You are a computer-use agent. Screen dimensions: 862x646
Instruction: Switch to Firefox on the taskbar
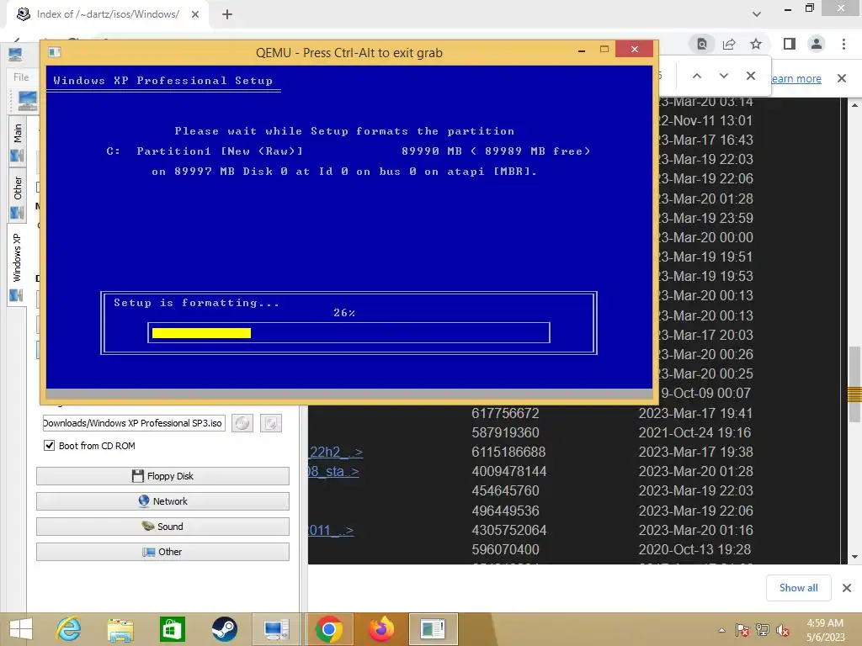point(381,629)
